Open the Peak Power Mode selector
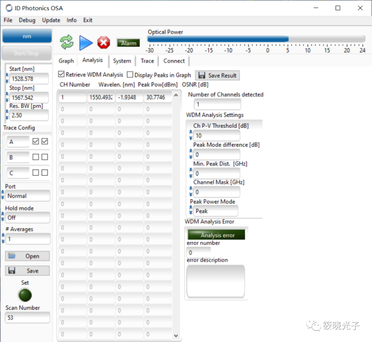 tap(215, 211)
